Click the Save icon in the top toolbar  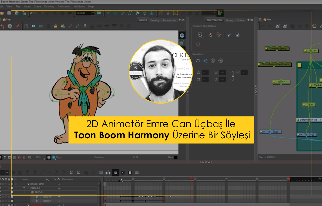point(9,13)
